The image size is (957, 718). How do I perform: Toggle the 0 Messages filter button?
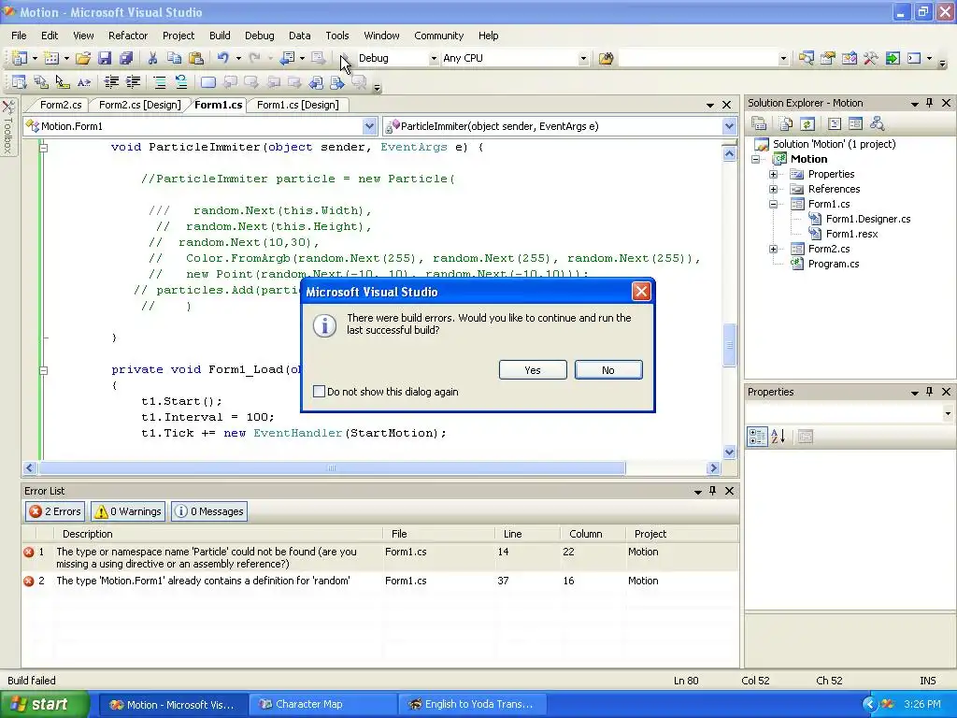pyautogui.click(x=209, y=511)
